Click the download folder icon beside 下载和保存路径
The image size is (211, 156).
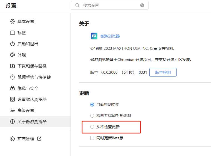pos(12,66)
